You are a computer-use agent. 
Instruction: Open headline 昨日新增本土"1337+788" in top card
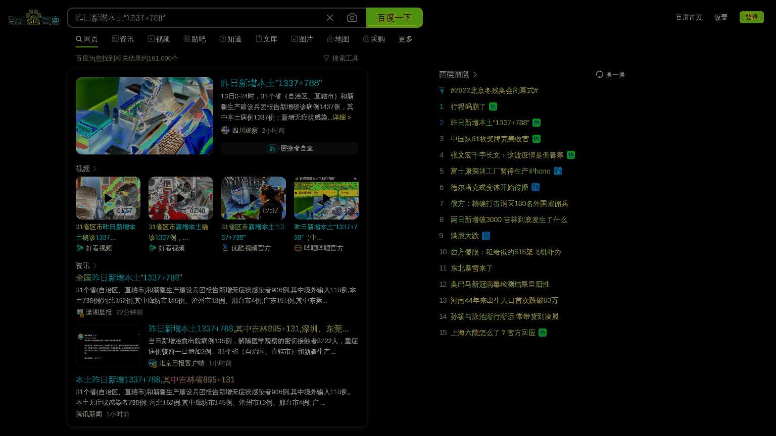point(271,83)
